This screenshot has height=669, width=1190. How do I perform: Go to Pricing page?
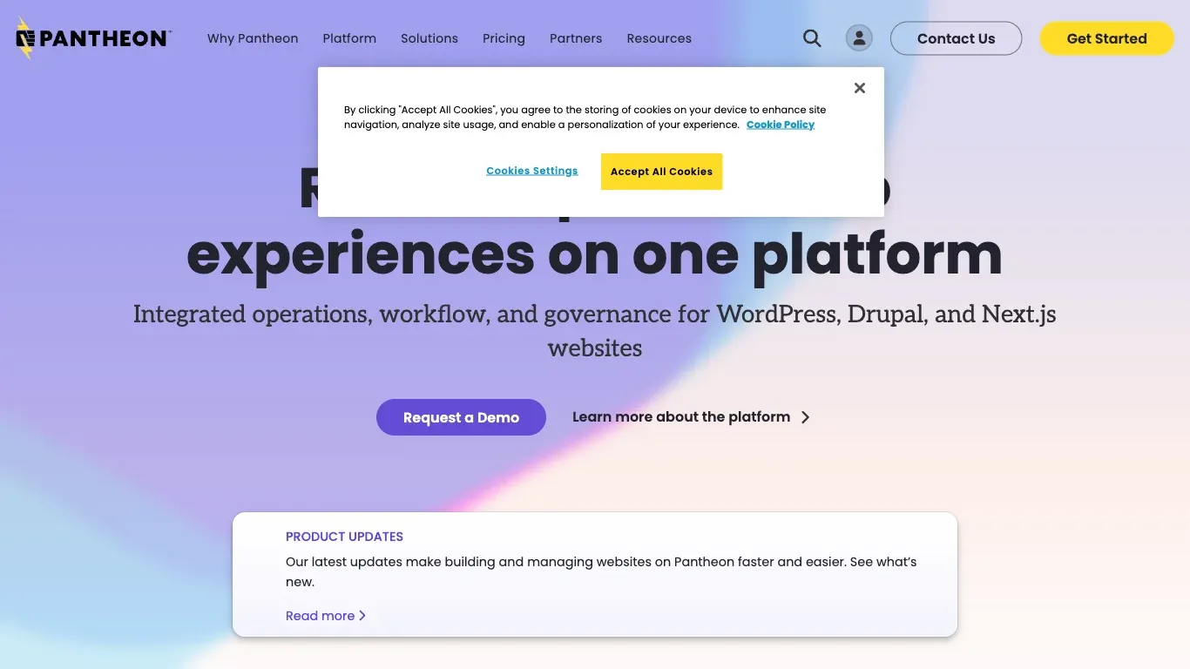pyautogui.click(x=504, y=38)
